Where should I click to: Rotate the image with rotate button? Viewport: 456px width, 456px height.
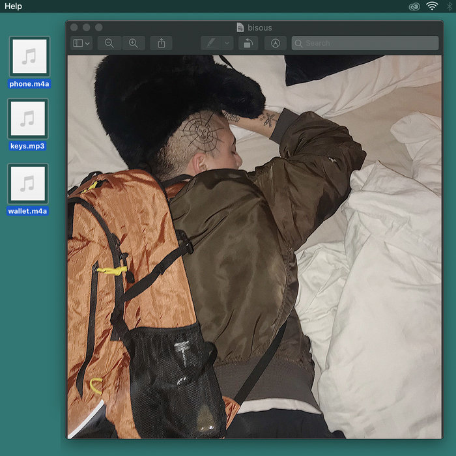point(248,43)
